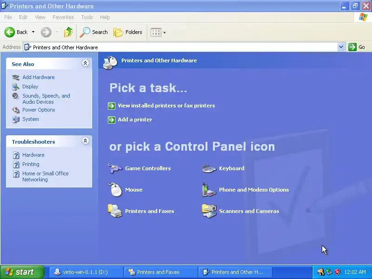Click the Printing troubleshooter question icon

[16, 165]
